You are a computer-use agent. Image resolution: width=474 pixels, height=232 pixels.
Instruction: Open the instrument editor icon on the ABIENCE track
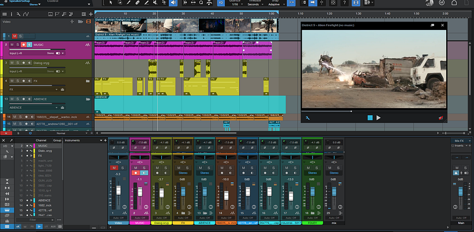coord(62,108)
